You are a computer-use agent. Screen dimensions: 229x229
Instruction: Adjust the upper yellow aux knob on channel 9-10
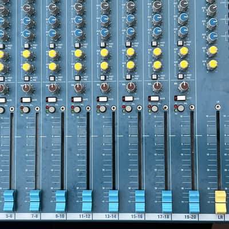point(53,54)
